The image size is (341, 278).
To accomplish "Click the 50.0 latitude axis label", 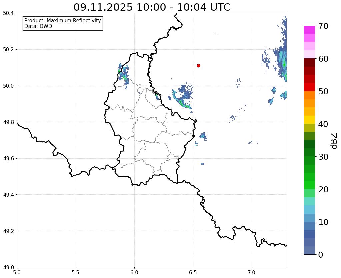I will coord(8,86).
